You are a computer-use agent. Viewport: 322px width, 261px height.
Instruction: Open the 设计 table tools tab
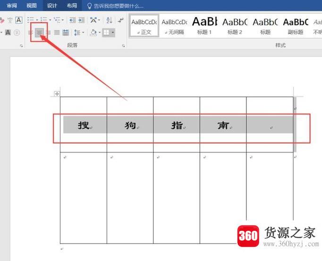tap(52, 6)
